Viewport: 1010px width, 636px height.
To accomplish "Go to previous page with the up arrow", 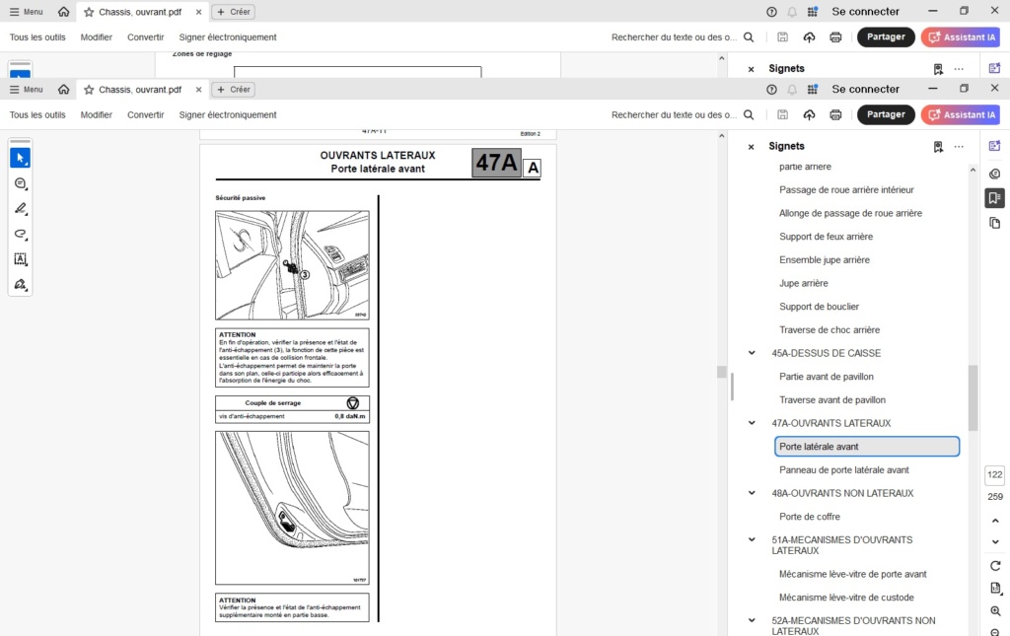I will tap(995, 521).
